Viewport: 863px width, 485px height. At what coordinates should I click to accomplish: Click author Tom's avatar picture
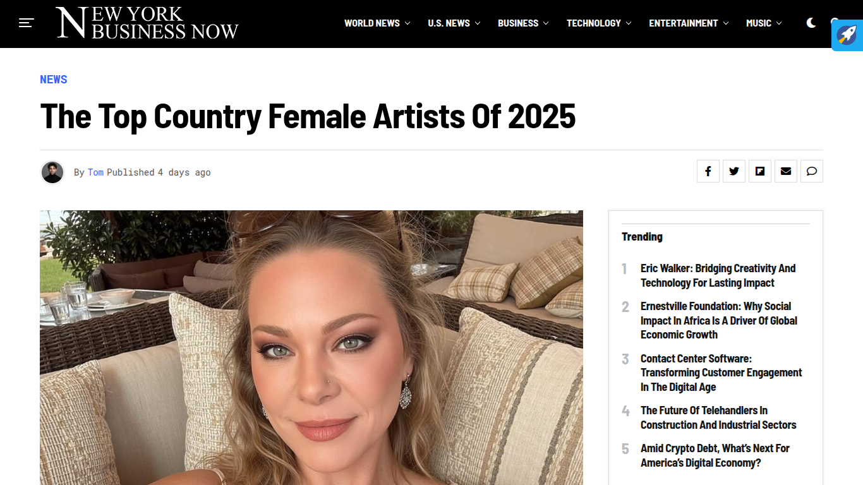coord(52,172)
